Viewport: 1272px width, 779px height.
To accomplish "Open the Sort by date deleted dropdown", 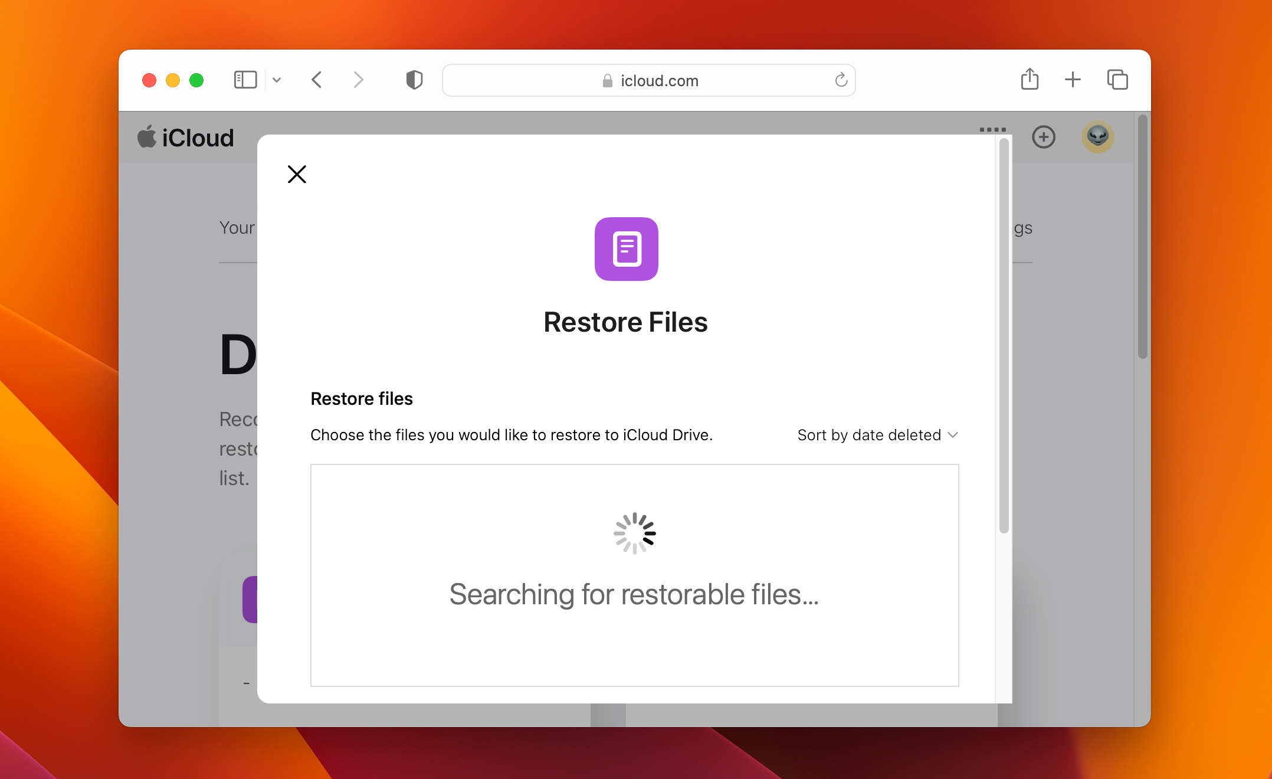I will tap(877, 435).
